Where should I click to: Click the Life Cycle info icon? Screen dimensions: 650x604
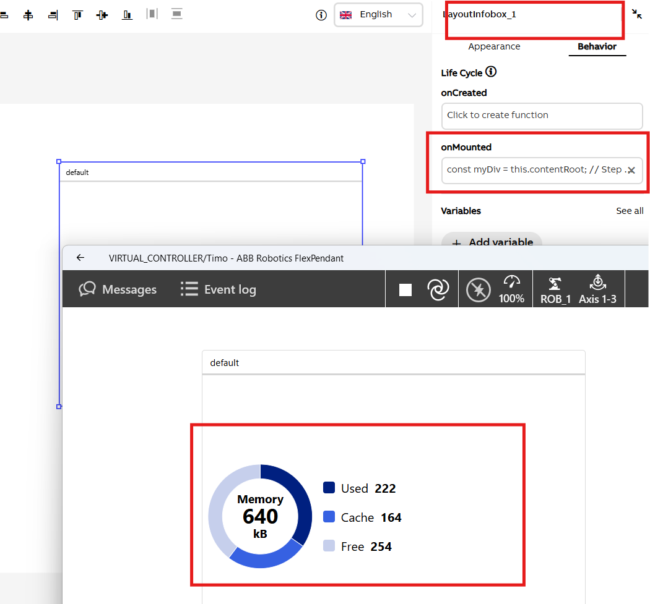pyautogui.click(x=491, y=72)
